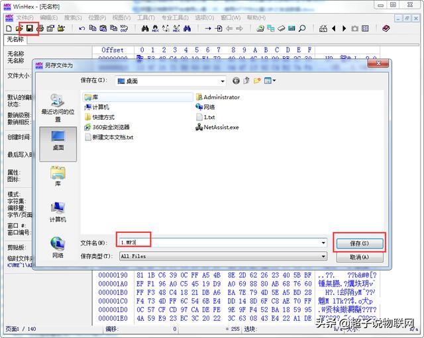This screenshot has height=338, width=424.
Task: Open the 选项(O) menu
Action: (x=205, y=18)
